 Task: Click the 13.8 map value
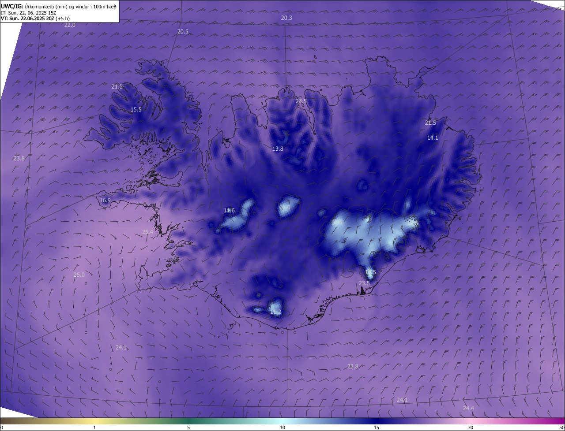pyautogui.click(x=278, y=149)
